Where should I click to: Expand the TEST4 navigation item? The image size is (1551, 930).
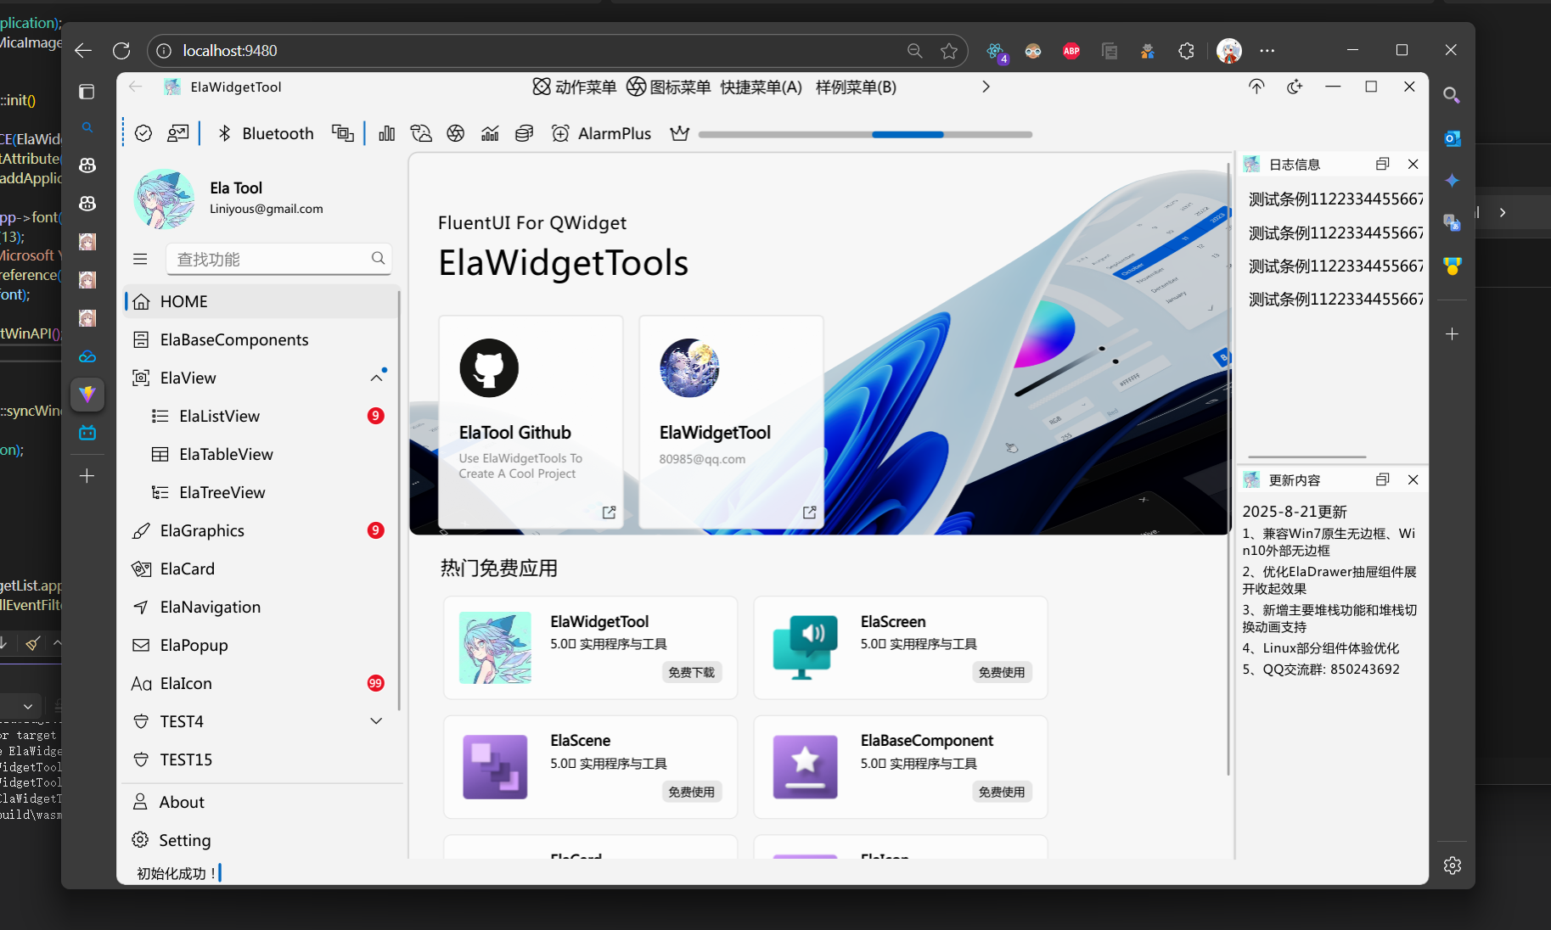376,721
